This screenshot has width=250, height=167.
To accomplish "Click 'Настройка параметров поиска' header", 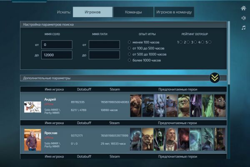I will [x=48, y=25].
